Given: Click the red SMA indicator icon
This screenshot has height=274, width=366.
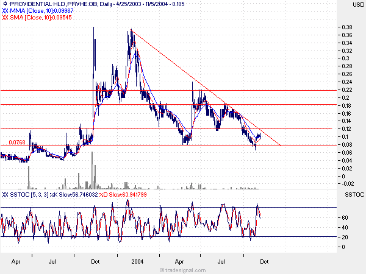Looking at the screenshot, I should click(5, 18).
